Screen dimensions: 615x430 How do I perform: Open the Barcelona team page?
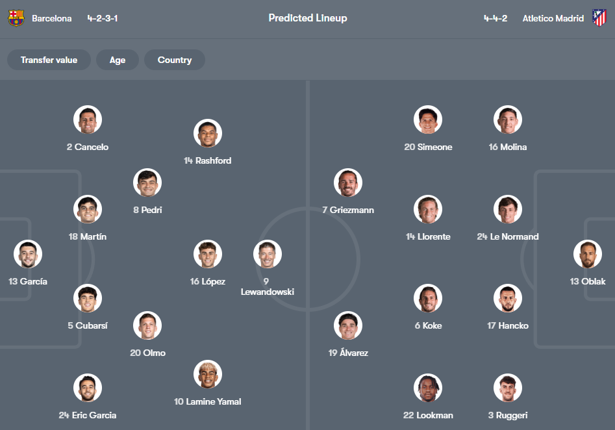[51, 18]
